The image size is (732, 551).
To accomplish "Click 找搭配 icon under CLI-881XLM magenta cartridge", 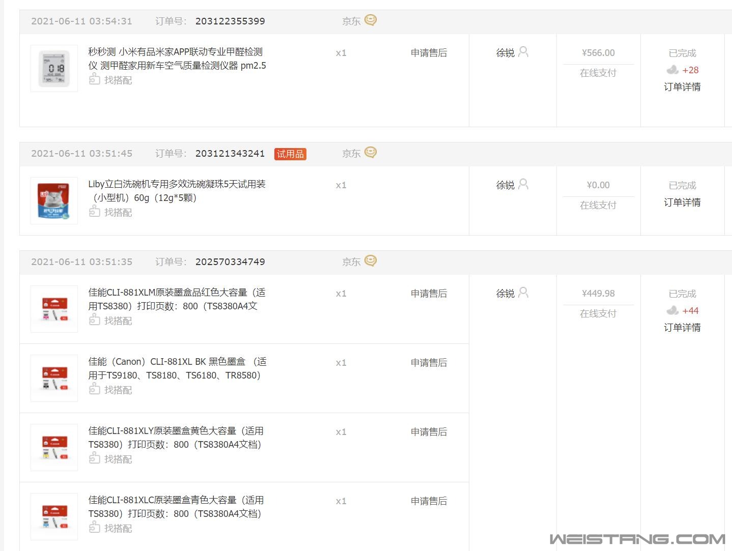I will pos(94,320).
